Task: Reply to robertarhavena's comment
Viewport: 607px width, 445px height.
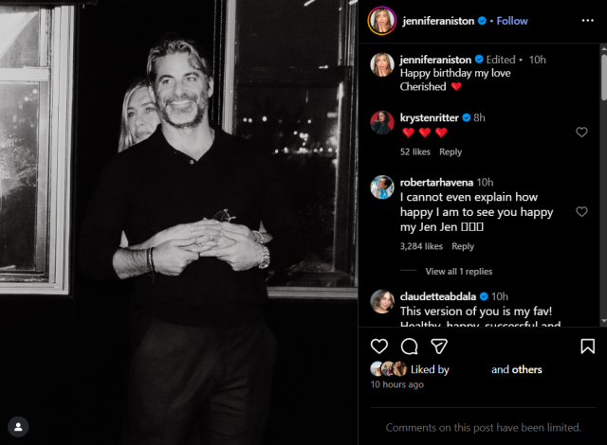Action: (463, 246)
